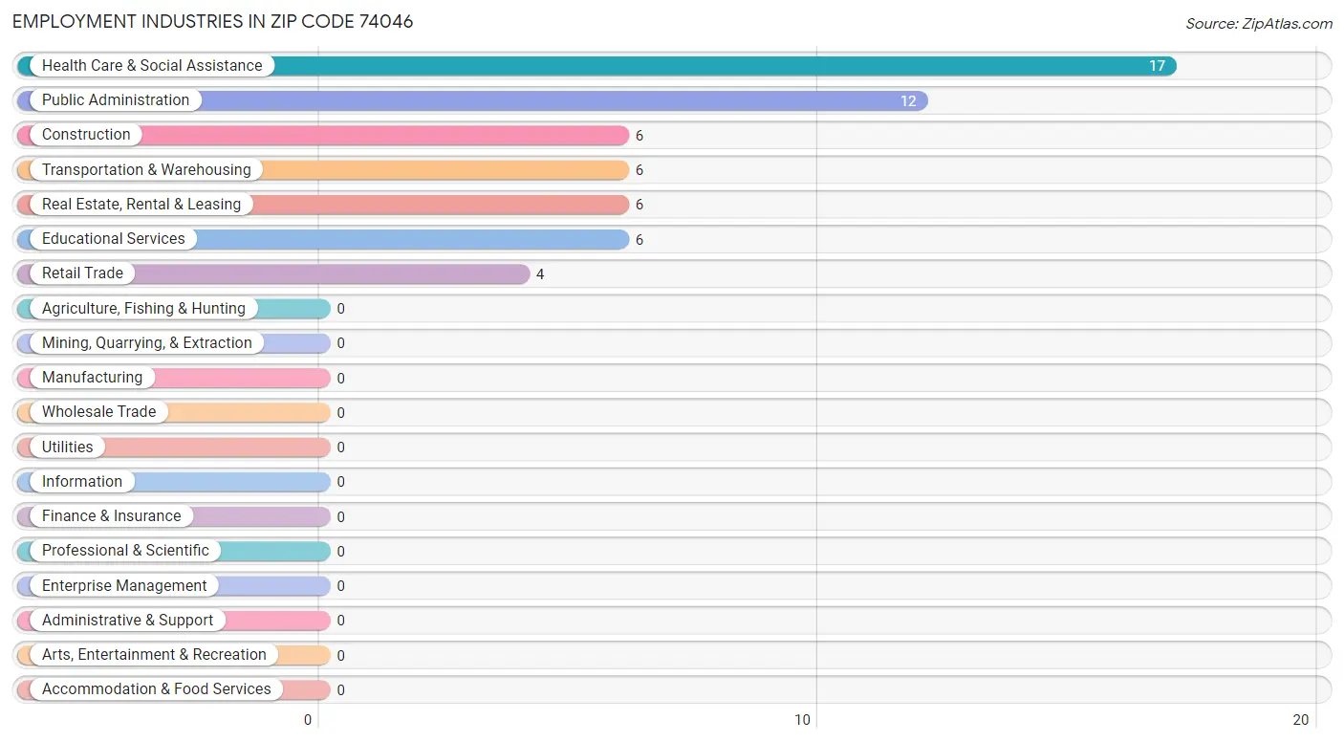Select the Administrative & Support label
Viewport: 1344px width, 742px height.
click(128, 620)
